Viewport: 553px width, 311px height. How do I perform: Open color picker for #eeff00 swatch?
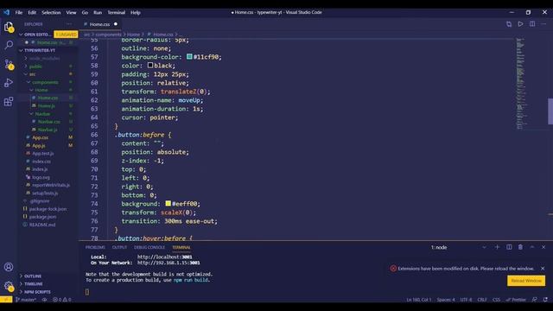coord(168,204)
